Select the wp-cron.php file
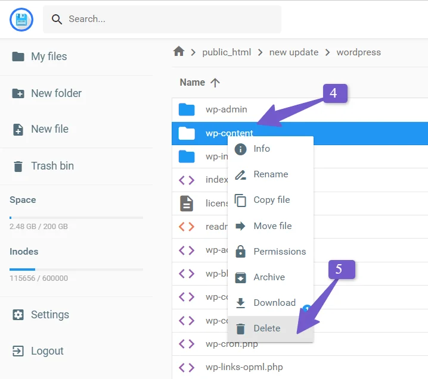Screen dimensions: 428x379 point(300,344)
